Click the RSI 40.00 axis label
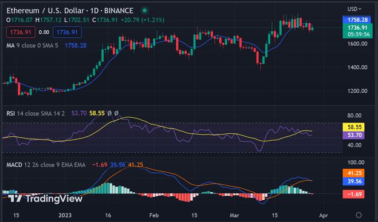This screenshot has height=222, width=378. point(355,145)
